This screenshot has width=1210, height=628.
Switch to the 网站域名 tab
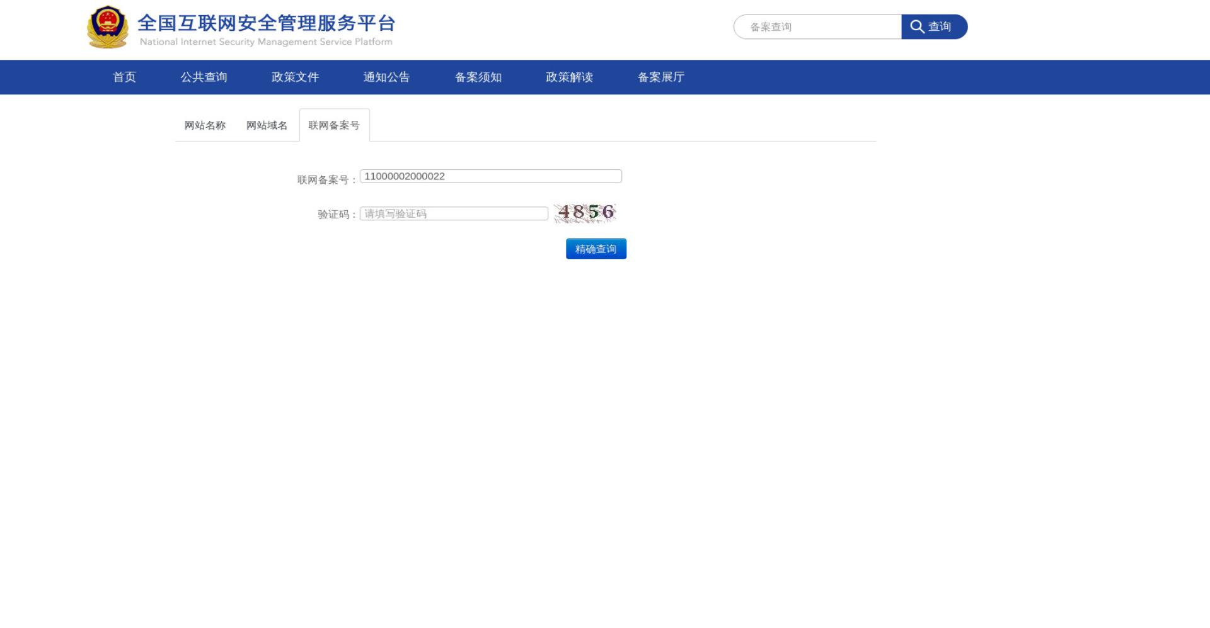pyautogui.click(x=267, y=125)
